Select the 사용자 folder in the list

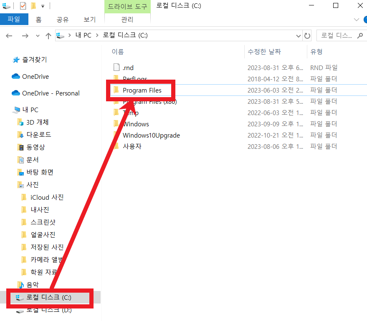132,146
